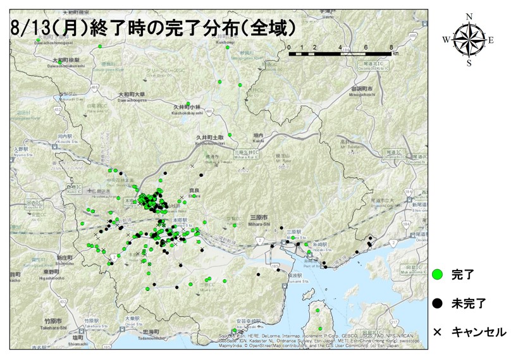Click the route 486 shield near 久井町小林
The width and height of the screenshot is (511, 361).
tap(209, 112)
